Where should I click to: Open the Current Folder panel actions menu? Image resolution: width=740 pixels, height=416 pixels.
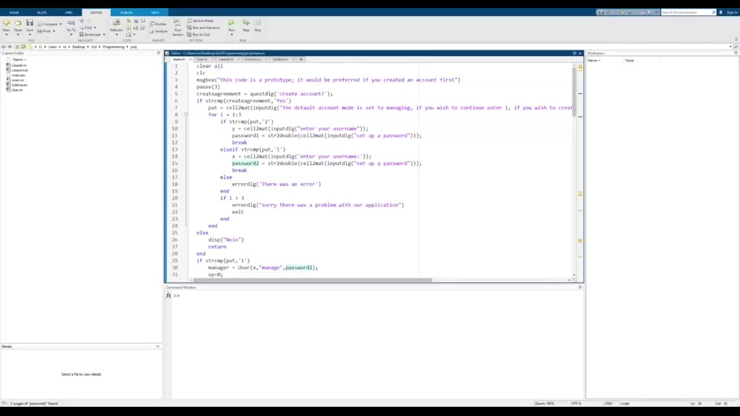pos(158,53)
